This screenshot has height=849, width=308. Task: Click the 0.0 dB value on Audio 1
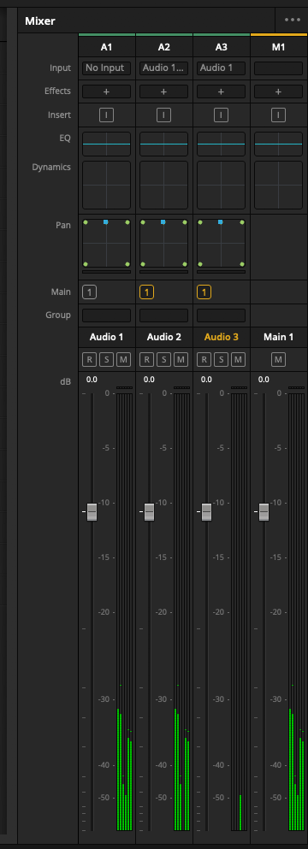coord(92,380)
